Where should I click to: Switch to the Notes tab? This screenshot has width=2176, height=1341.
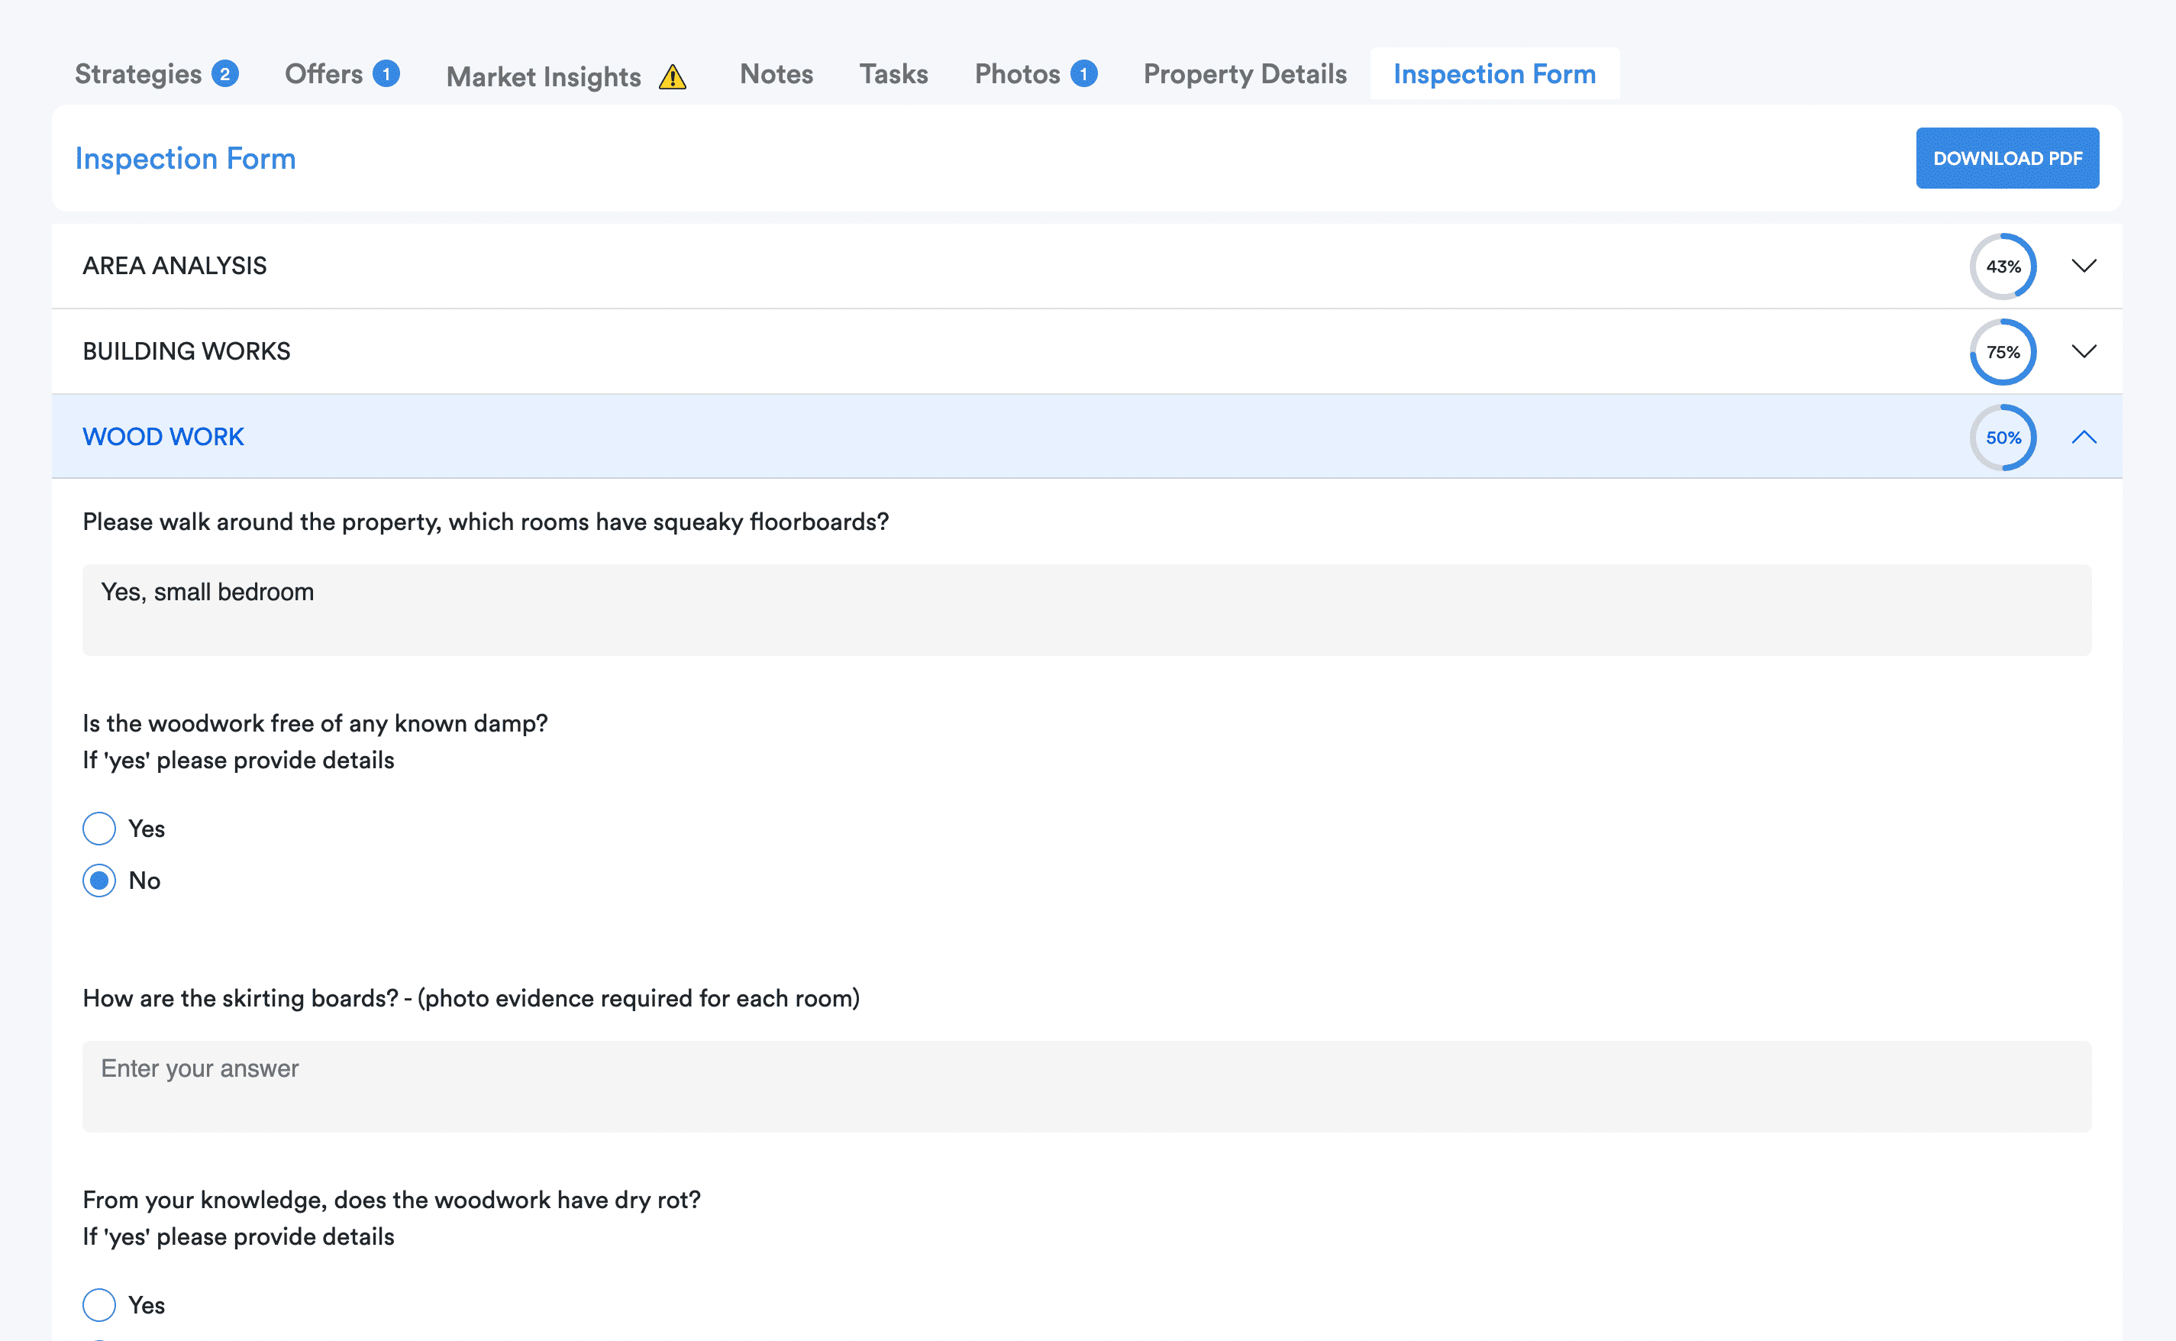[776, 73]
